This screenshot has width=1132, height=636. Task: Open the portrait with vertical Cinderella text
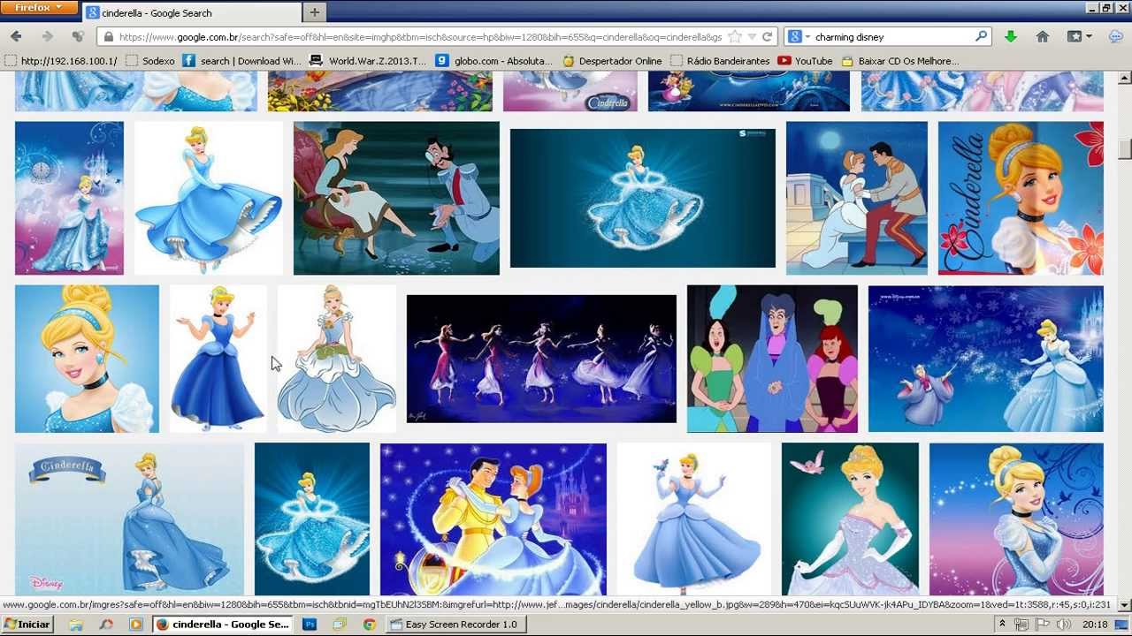pyautogui.click(x=1021, y=198)
